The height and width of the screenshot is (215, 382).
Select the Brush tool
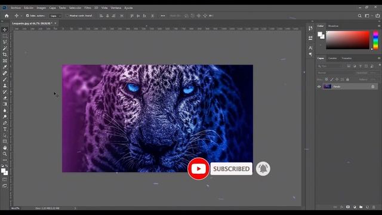coord(5,79)
